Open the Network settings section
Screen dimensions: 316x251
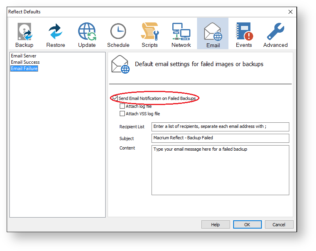pos(181,35)
